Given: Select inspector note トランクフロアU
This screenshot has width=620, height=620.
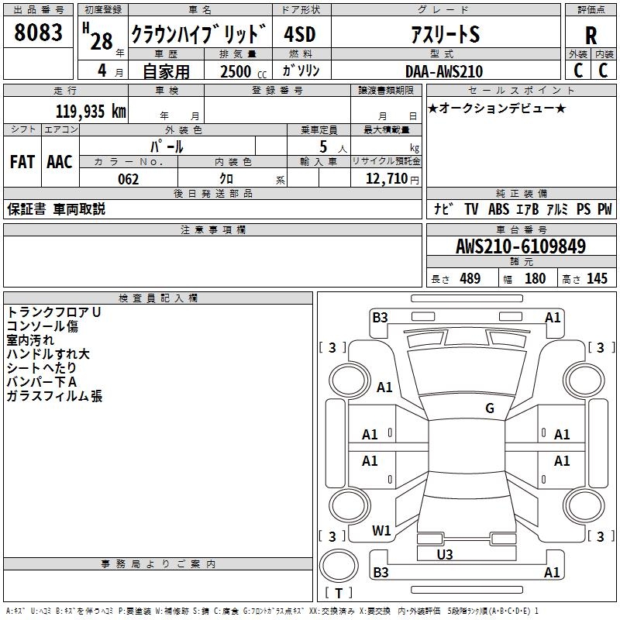Looking at the screenshot, I should pos(53,312).
